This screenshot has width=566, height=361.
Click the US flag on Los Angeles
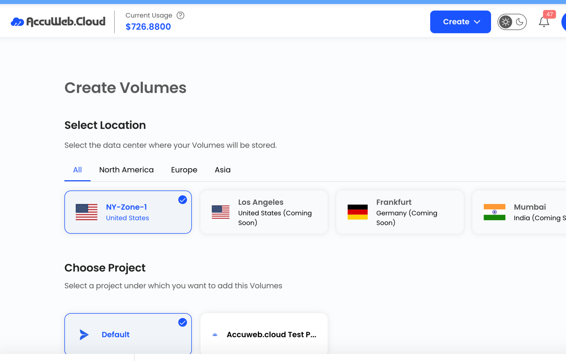click(221, 212)
